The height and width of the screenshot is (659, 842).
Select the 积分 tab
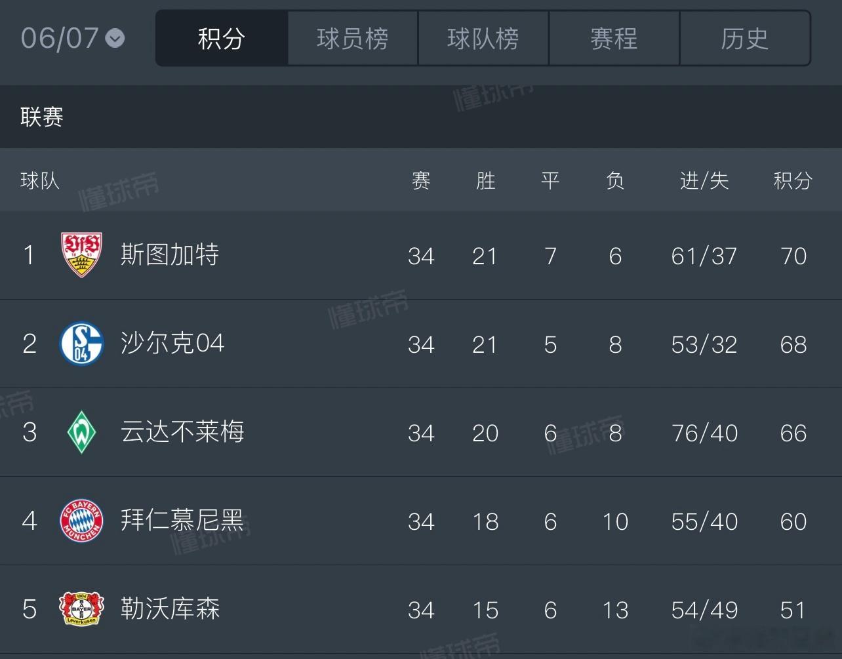coord(222,38)
